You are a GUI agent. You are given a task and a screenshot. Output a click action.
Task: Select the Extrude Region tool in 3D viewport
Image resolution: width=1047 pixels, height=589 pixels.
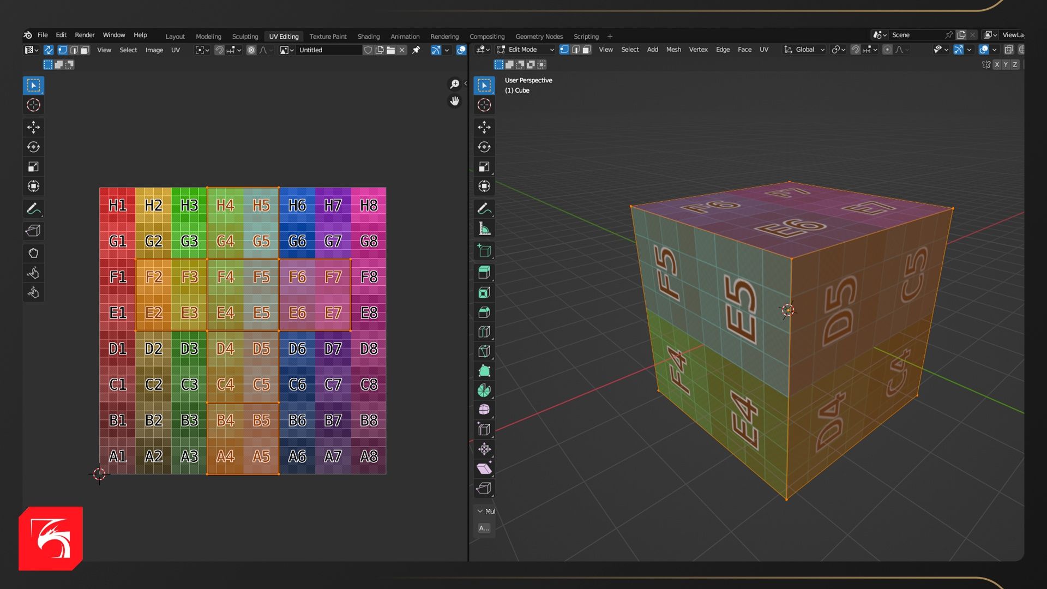click(484, 272)
